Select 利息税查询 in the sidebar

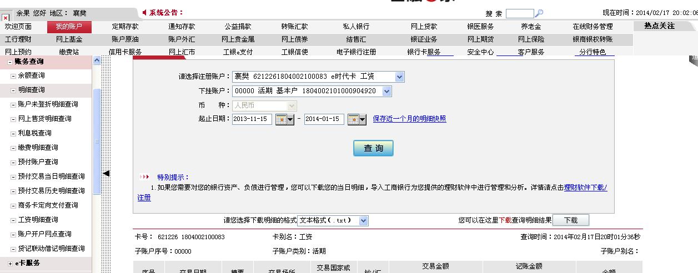34,133
